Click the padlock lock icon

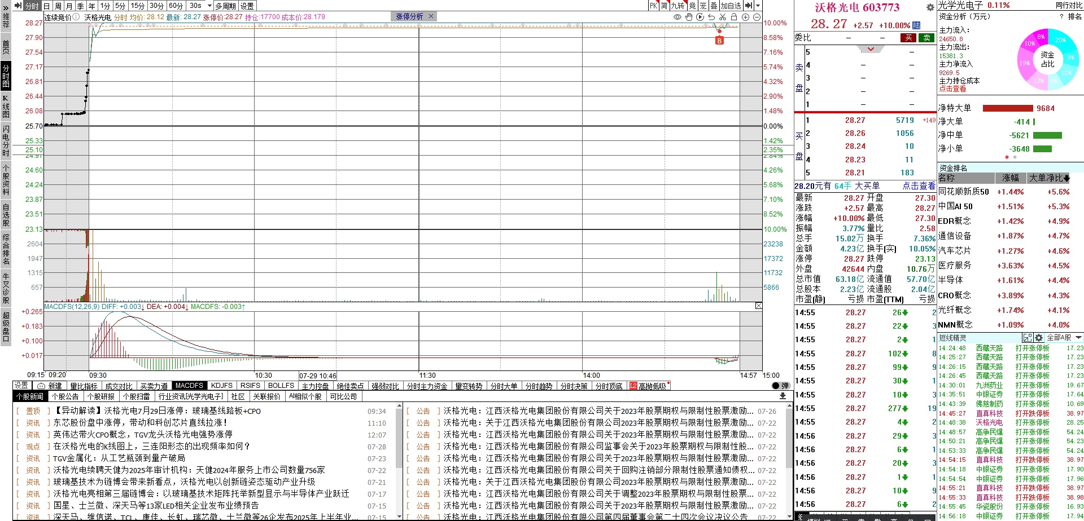(734, 17)
